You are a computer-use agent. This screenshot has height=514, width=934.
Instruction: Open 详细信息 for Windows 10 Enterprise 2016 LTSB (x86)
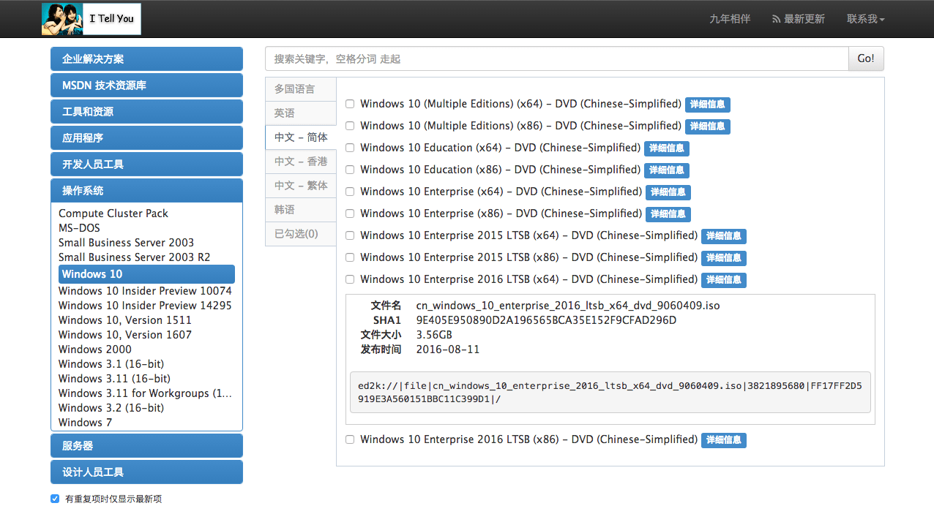coord(723,440)
